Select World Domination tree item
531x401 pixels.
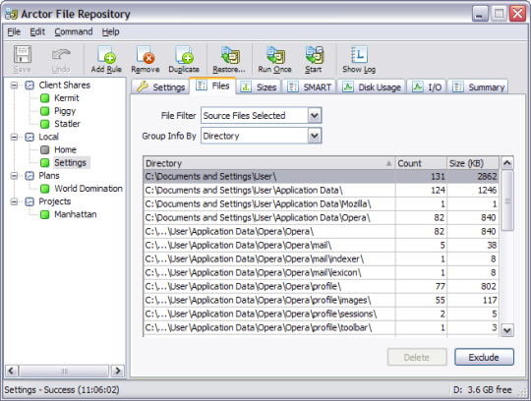(88, 189)
